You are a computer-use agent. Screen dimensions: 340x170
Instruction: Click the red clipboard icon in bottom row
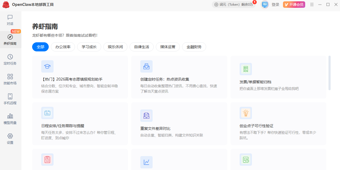pyautogui.click(x=47, y=160)
